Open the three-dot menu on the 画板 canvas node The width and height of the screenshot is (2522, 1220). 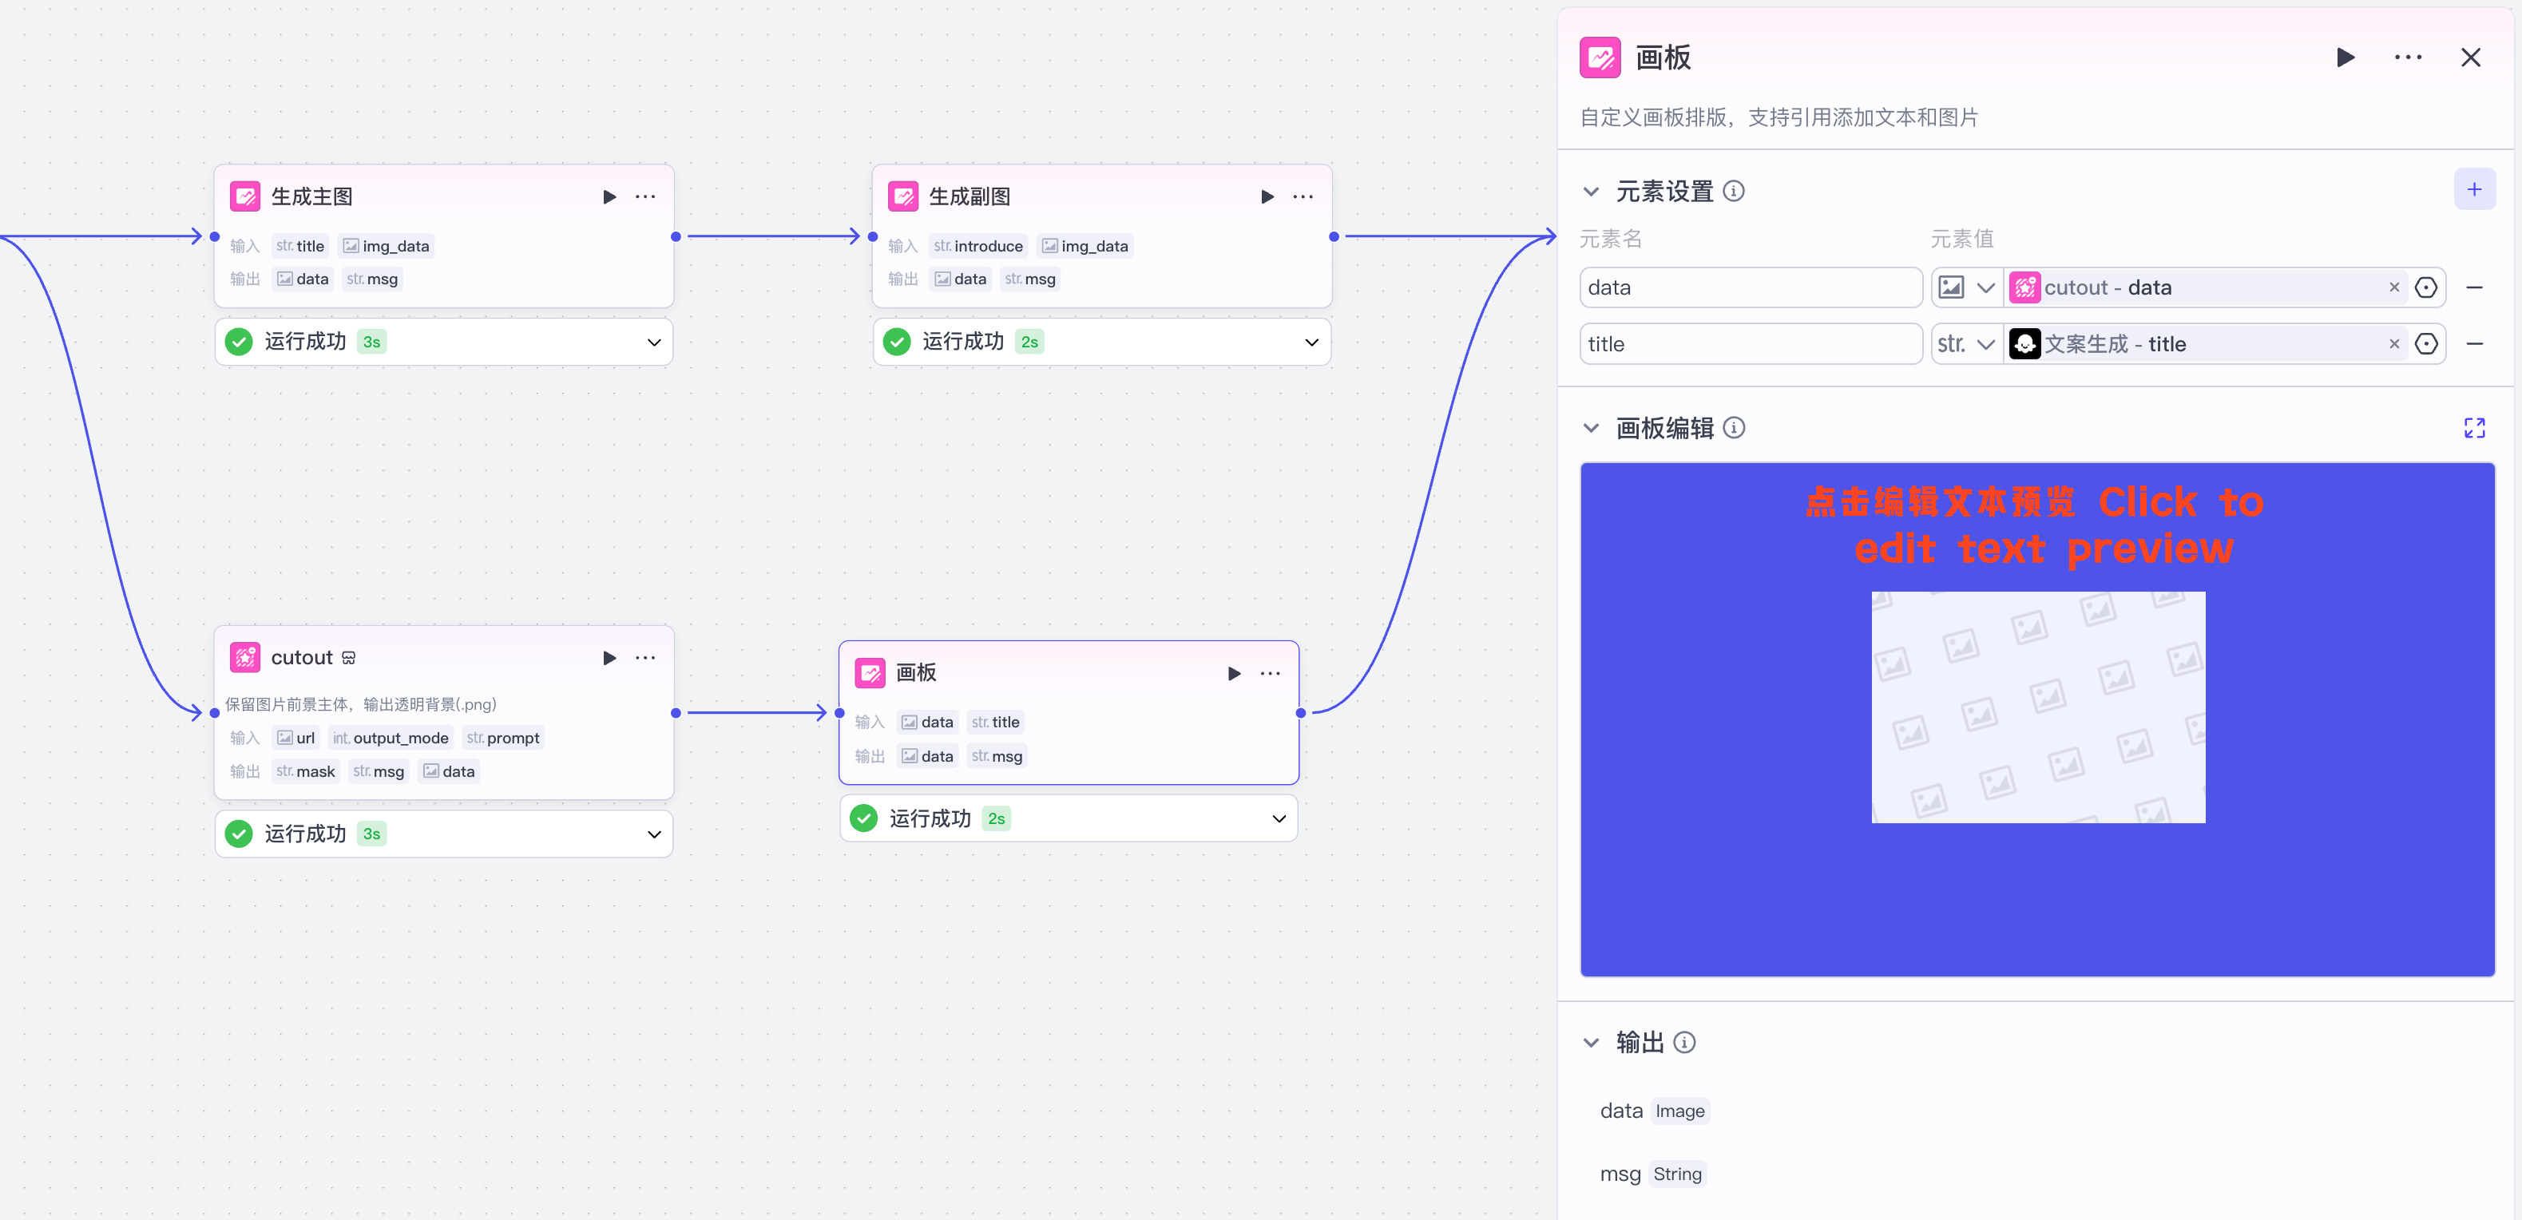coord(1270,674)
